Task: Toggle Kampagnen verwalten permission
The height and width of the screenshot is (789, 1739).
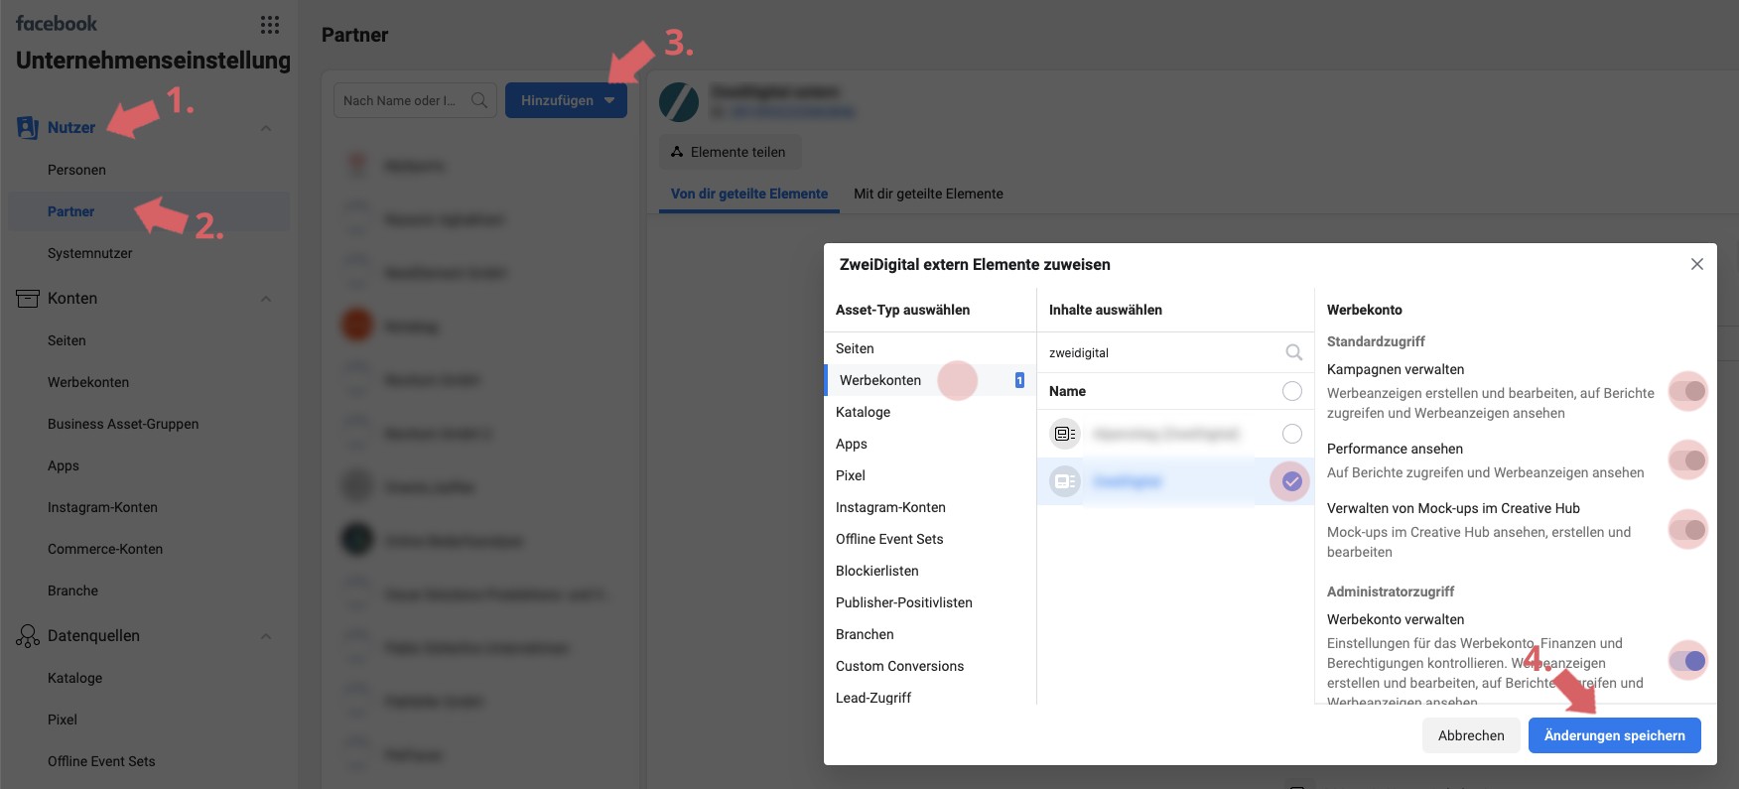Action: 1687,391
